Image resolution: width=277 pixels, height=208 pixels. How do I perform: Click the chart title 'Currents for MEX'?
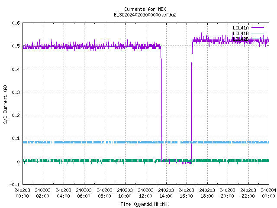pos(145,9)
